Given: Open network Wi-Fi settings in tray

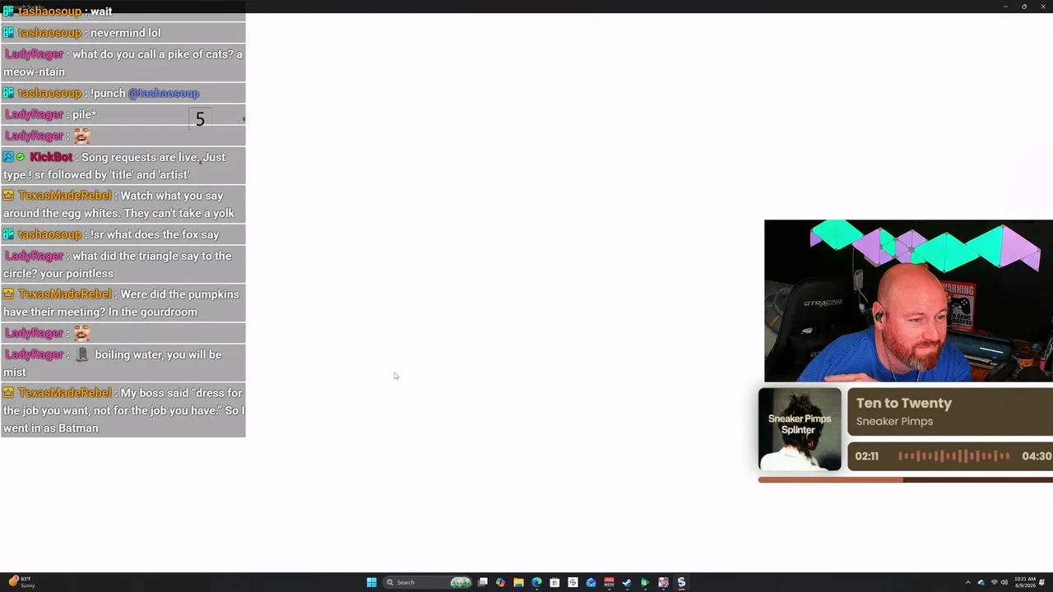Looking at the screenshot, I should point(994,583).
